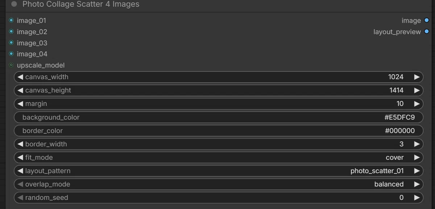Click the layout_preview output socket
This screenshot has height=209, width=435.
click(x=426, y=32)
